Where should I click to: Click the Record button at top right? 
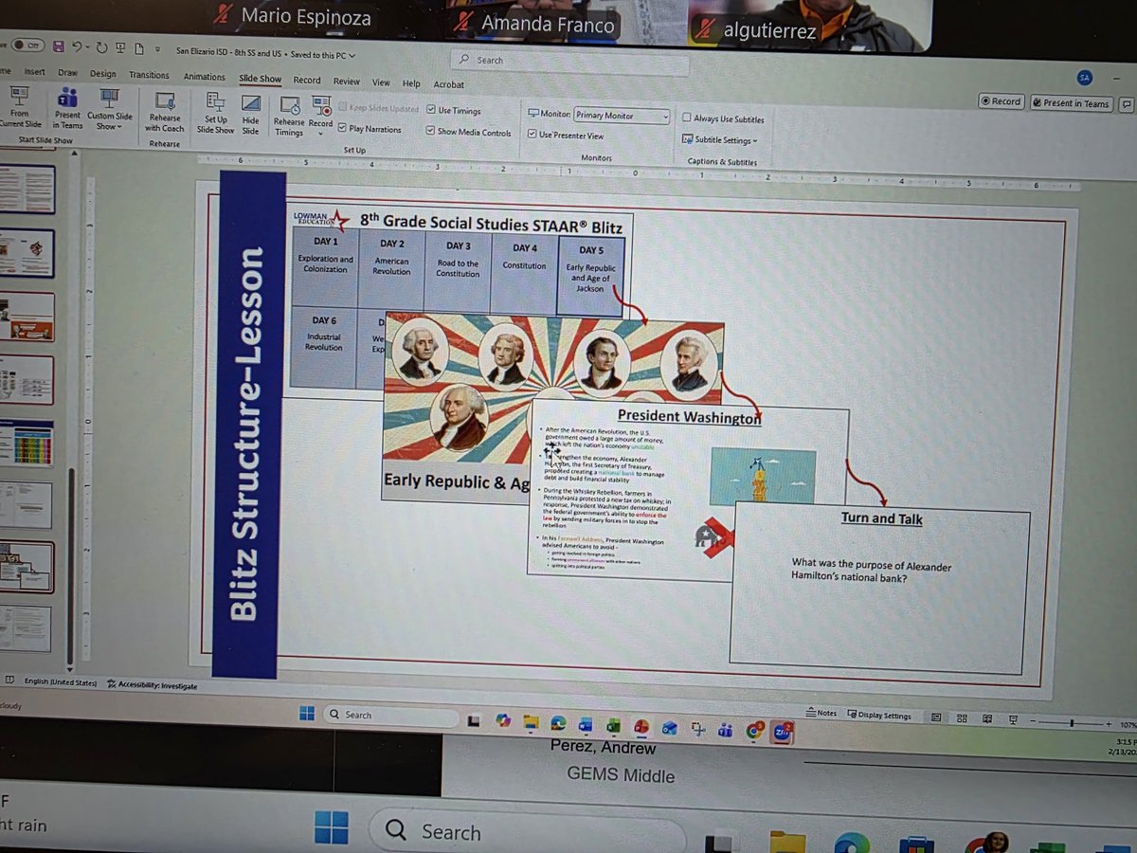click(1001, 101)
